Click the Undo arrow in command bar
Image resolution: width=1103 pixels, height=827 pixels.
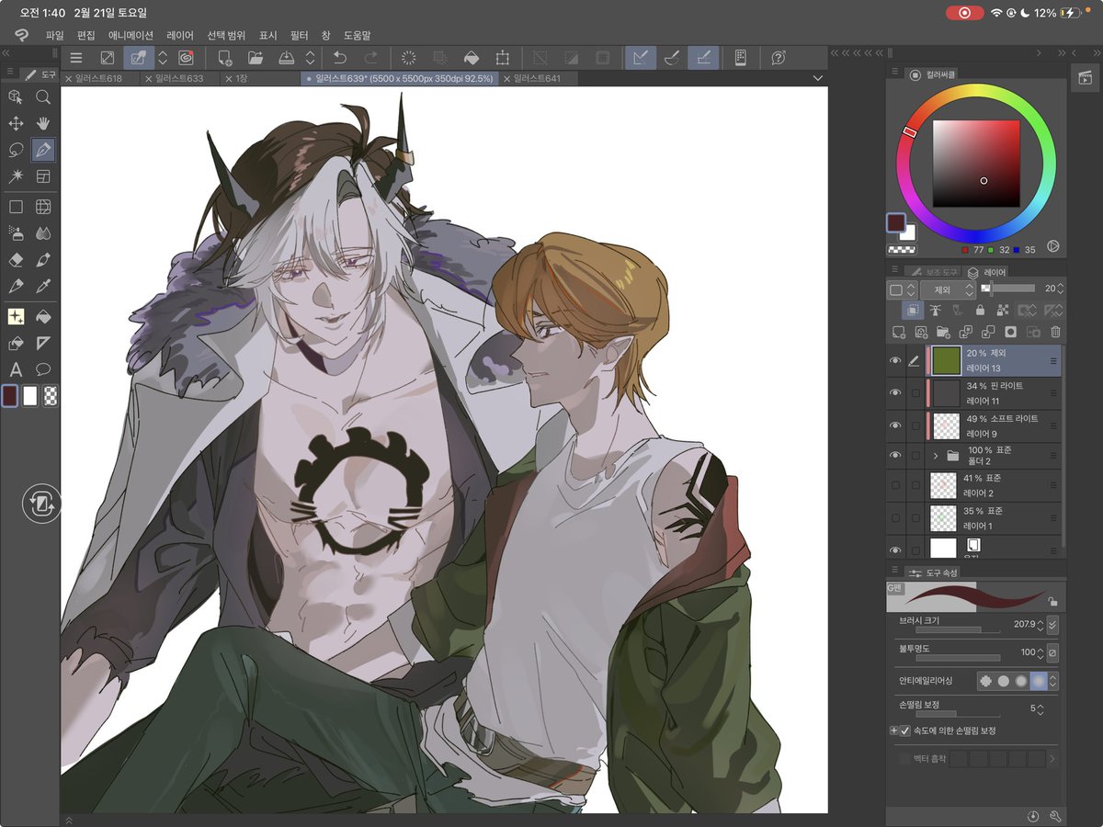[340, 58]
